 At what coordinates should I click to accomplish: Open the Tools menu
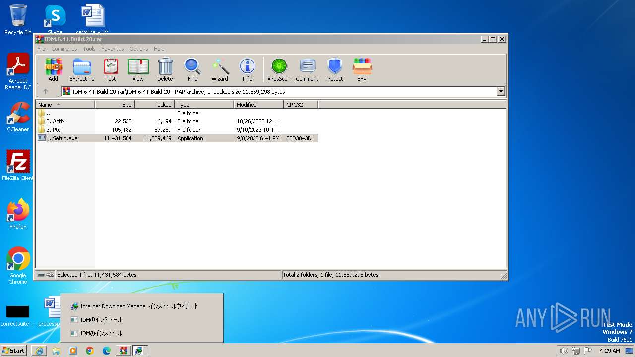pos(89,49)
